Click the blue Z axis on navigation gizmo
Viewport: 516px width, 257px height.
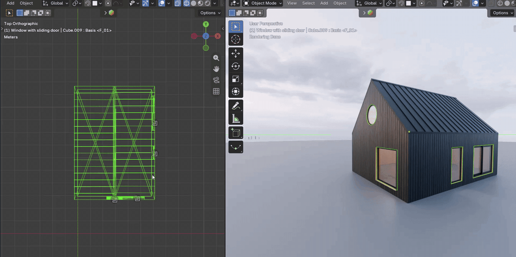[206, 36]
